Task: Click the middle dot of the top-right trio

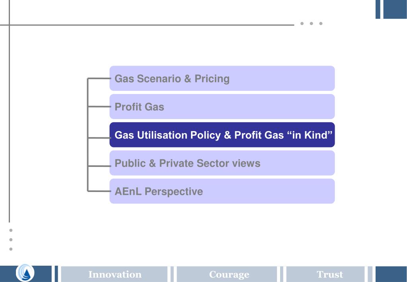Action: pos(311,23)
